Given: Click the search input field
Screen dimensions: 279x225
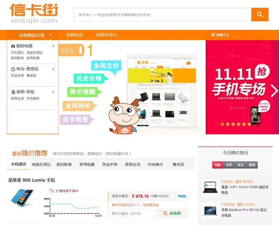Looking at the screenshot, I should pos(163,14).
